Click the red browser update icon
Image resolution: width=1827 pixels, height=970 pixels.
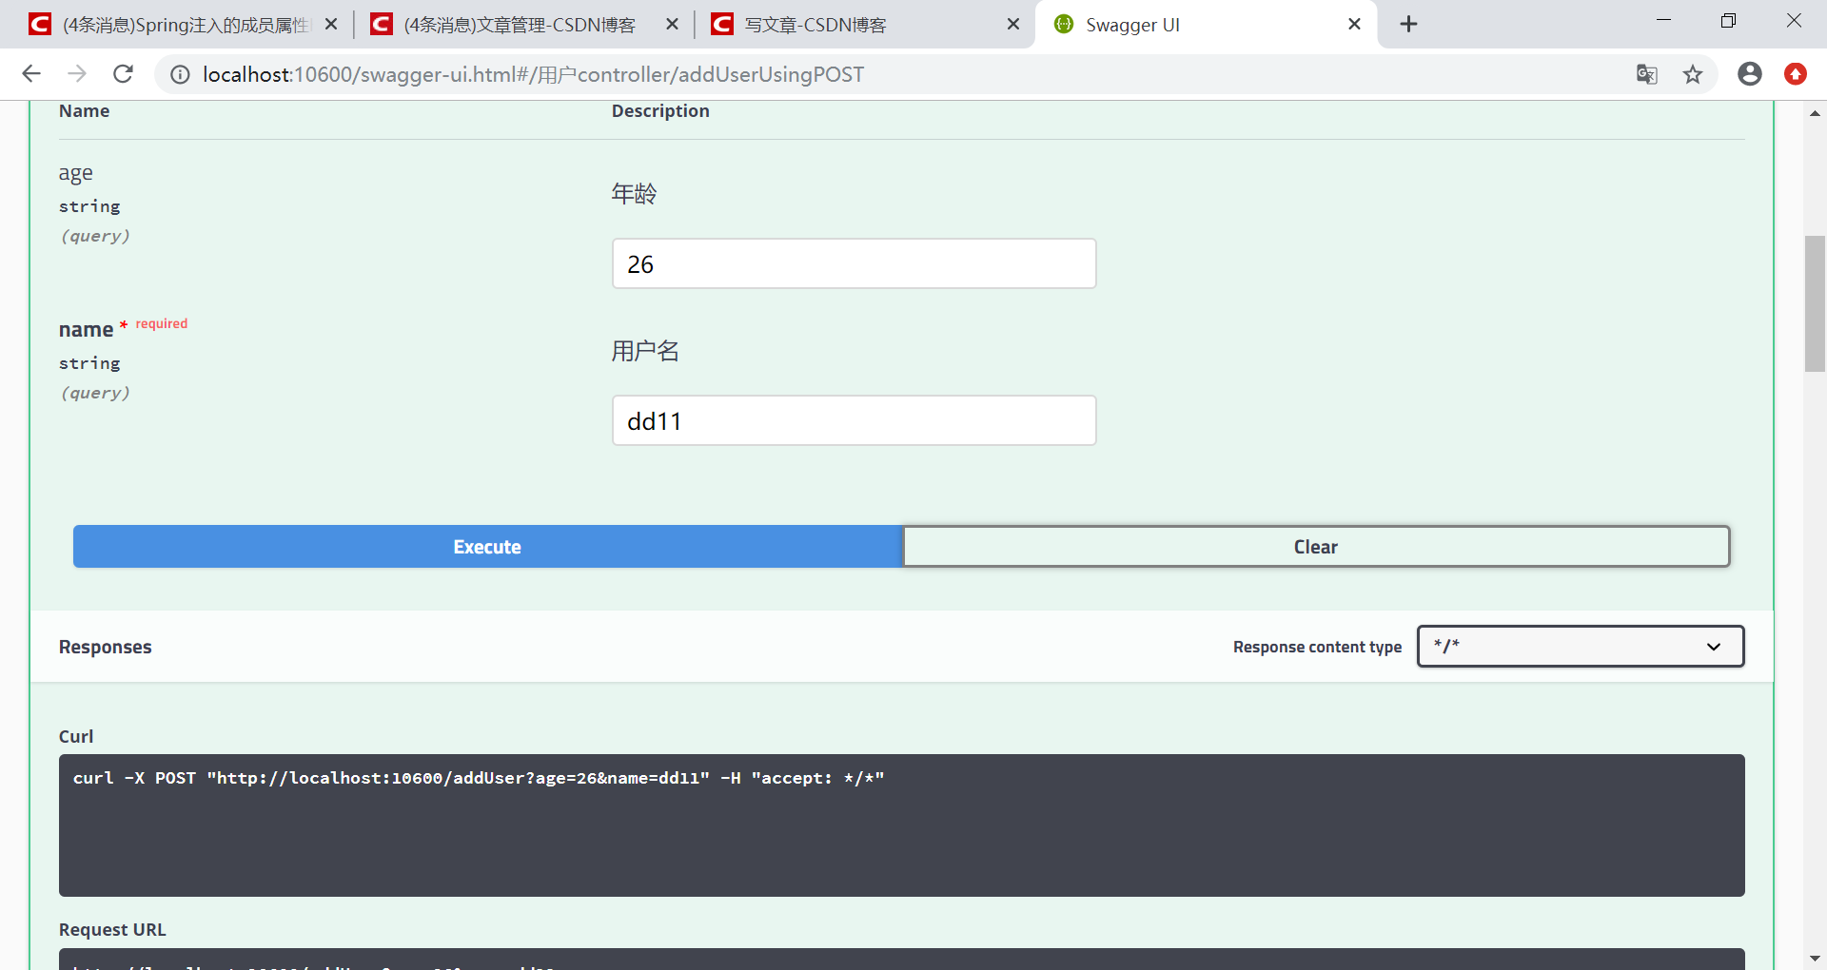pyautogui.click(x=1796, y=74)
